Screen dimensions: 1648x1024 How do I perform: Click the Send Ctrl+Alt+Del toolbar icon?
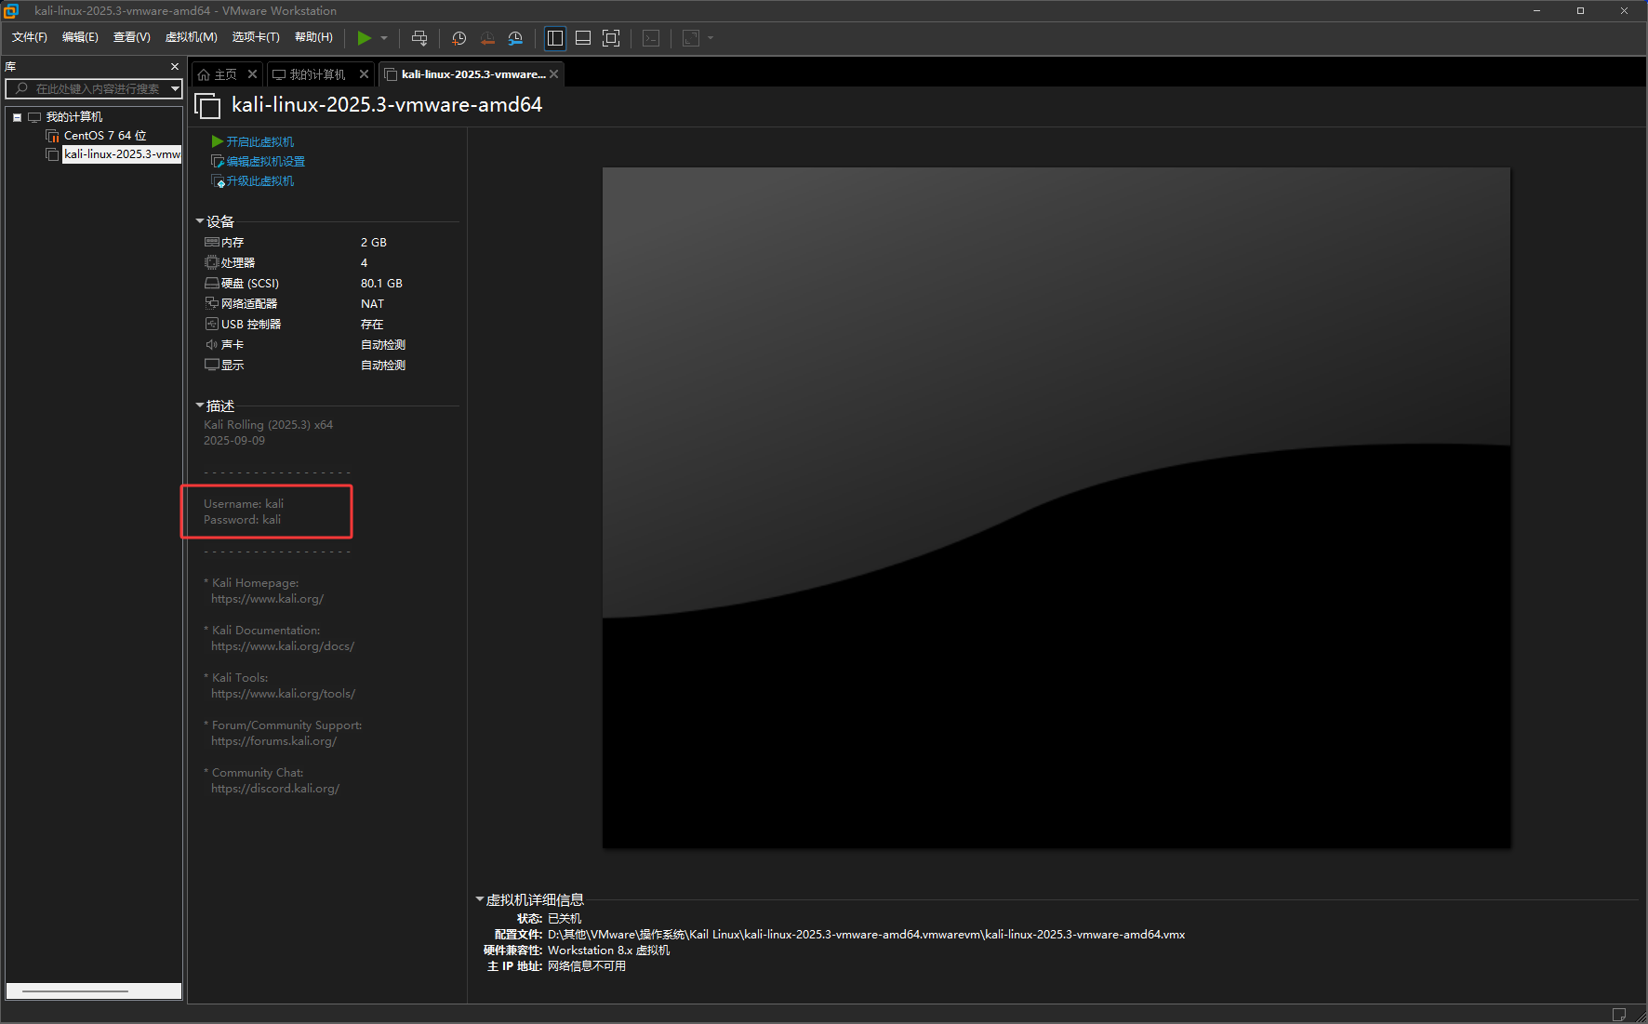[419, 38]
